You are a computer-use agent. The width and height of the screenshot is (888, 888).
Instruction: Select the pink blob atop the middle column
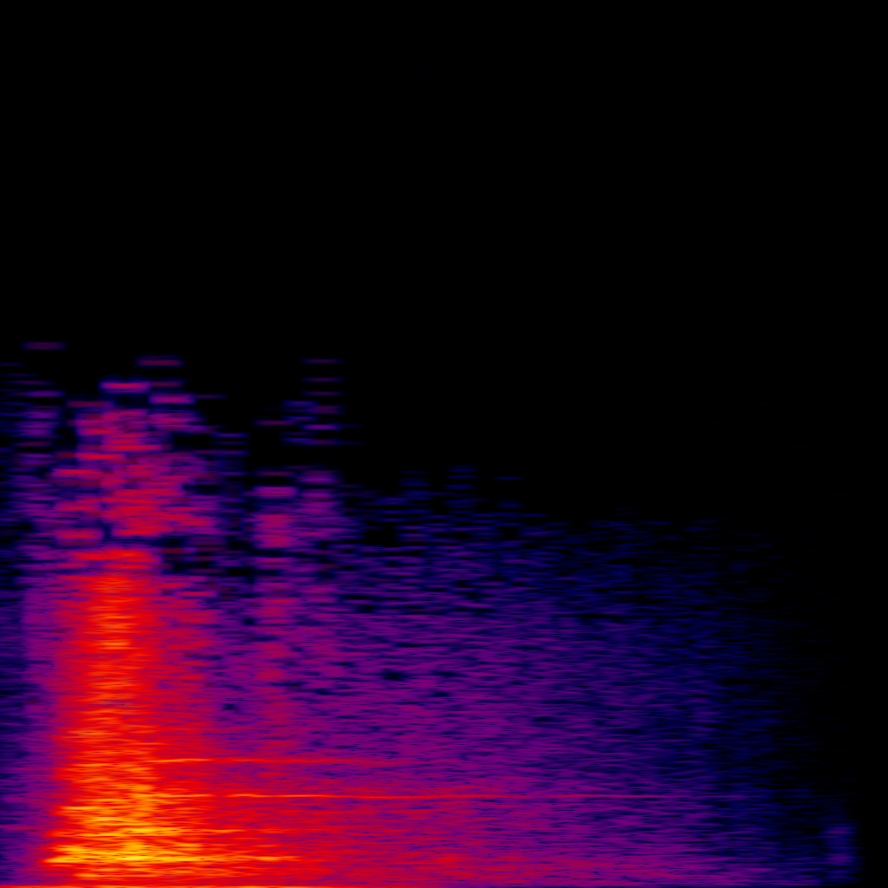pos(276,493)
